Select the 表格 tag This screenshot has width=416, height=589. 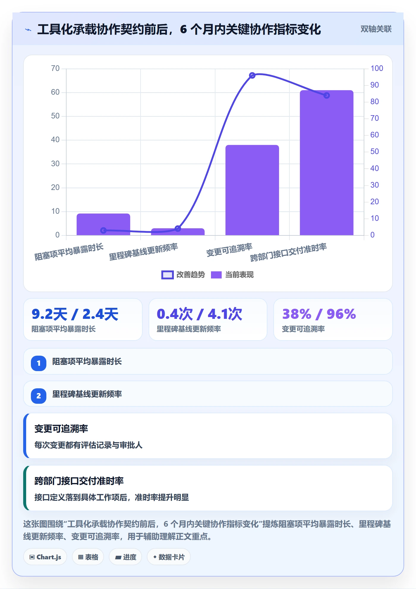[x=88, y=557]
